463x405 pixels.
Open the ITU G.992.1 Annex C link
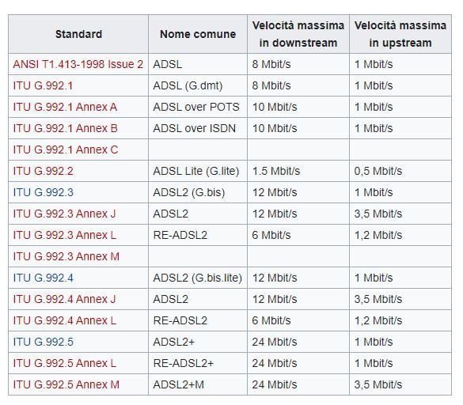click(x=66, y=150)
